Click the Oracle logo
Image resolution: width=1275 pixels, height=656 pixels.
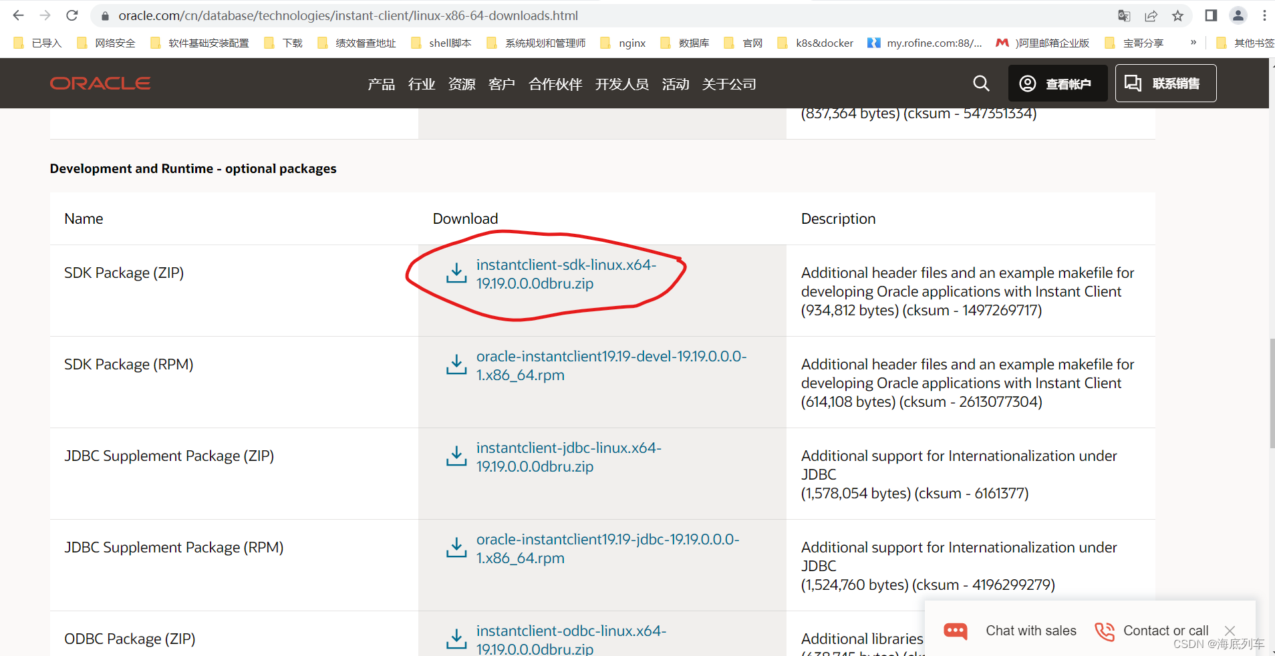[100, 84]
